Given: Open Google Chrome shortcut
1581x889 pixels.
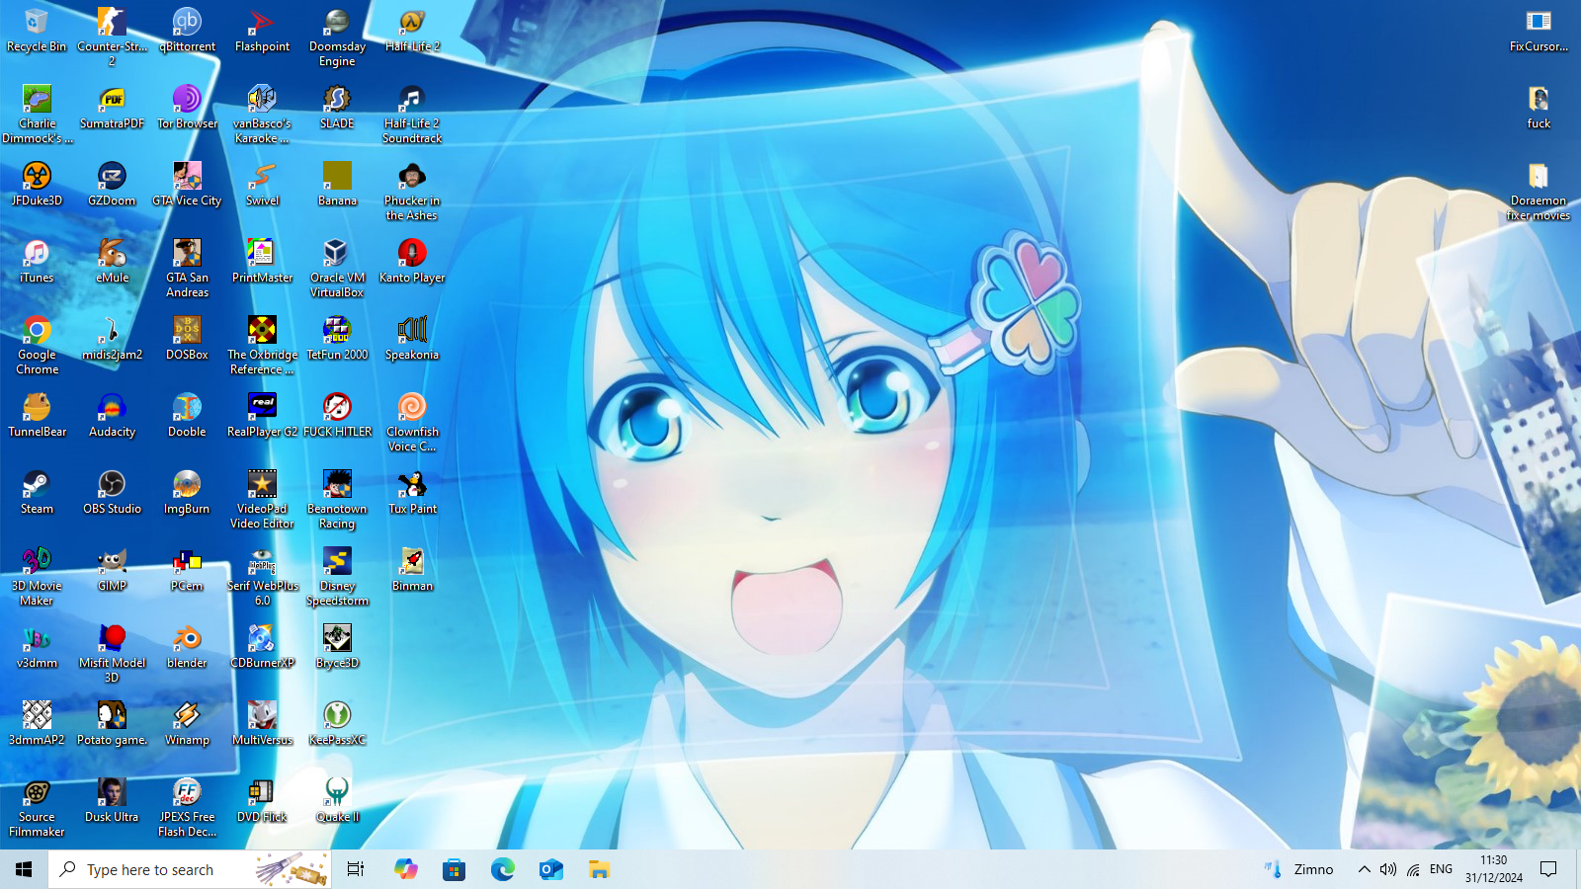Looking at the screenshot, I should [37, 345].
